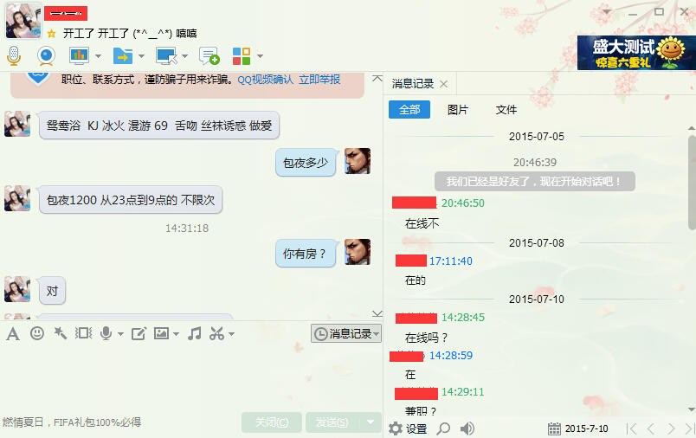The image size is (696, 438).
Task: Expand the dropdown next to send picture icon
Action: point(177,334)
